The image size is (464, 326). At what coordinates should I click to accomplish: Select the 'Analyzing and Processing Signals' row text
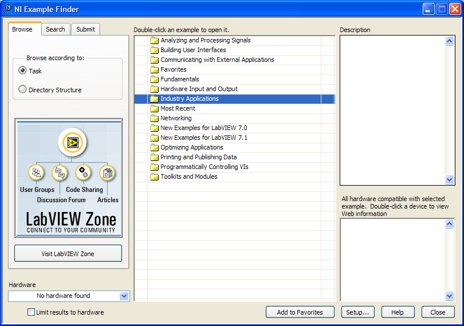pos(206,40)
